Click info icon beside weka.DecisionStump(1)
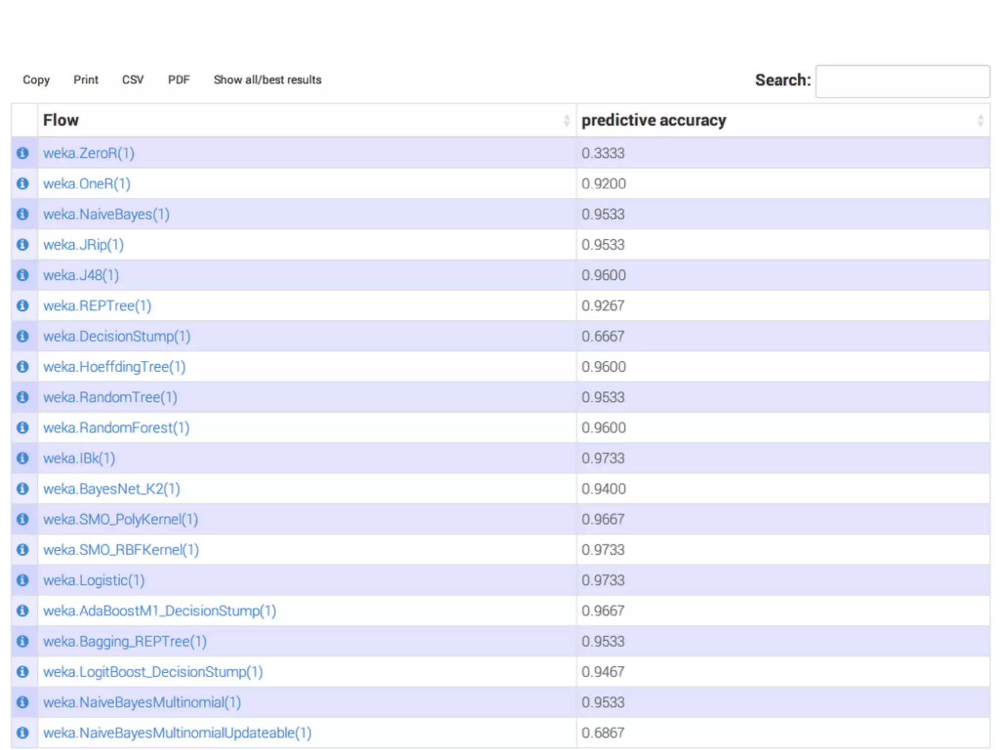Image resolution: width=1000 pixels, height=750 pixels. [22, 336]
